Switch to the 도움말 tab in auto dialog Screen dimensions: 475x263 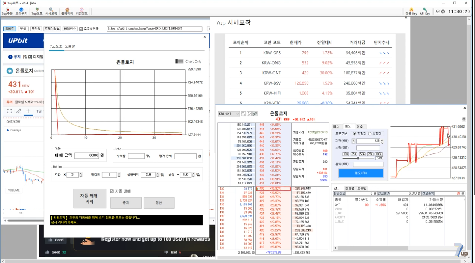[70, 46]
